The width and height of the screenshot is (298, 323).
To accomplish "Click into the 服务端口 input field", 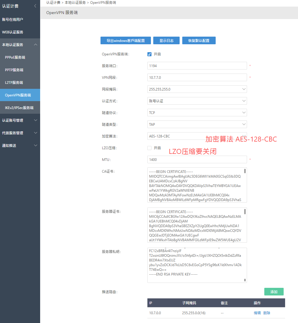I will 197,66.
